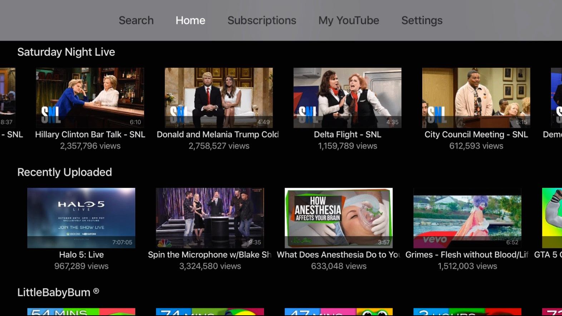
Task: Open the Search tab
Action: [x=136, y=20]
